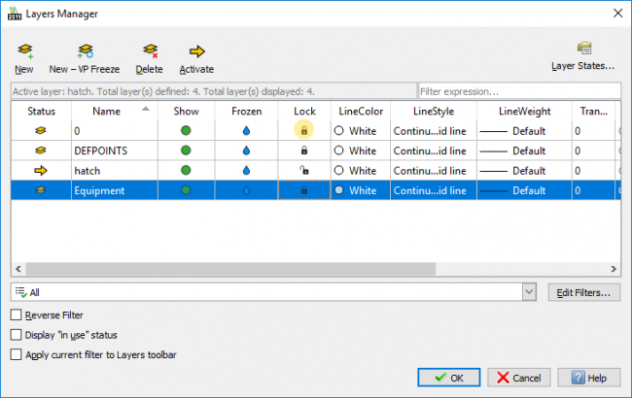Select the layer named 0
632x398 pixels.
[77, 131]
